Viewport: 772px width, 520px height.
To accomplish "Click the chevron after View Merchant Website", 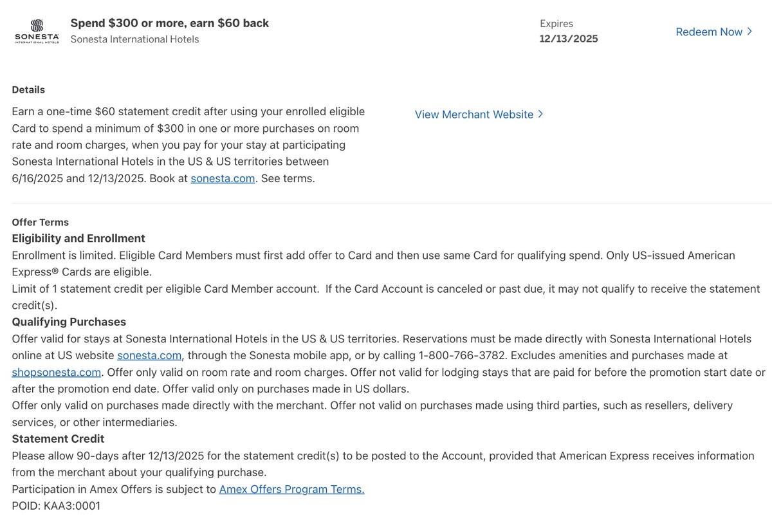I will coord(540,114).
